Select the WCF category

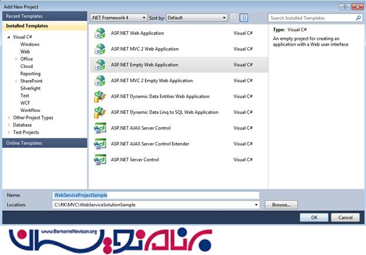tap(25, 103)
